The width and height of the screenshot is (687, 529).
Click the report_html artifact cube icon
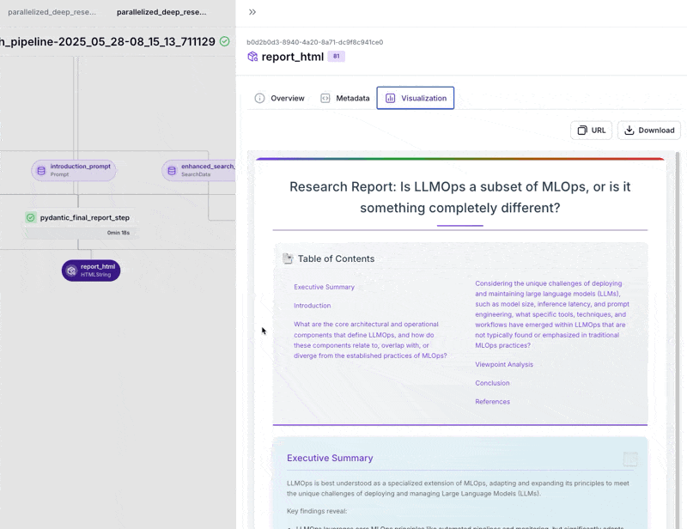click(252, 57)
